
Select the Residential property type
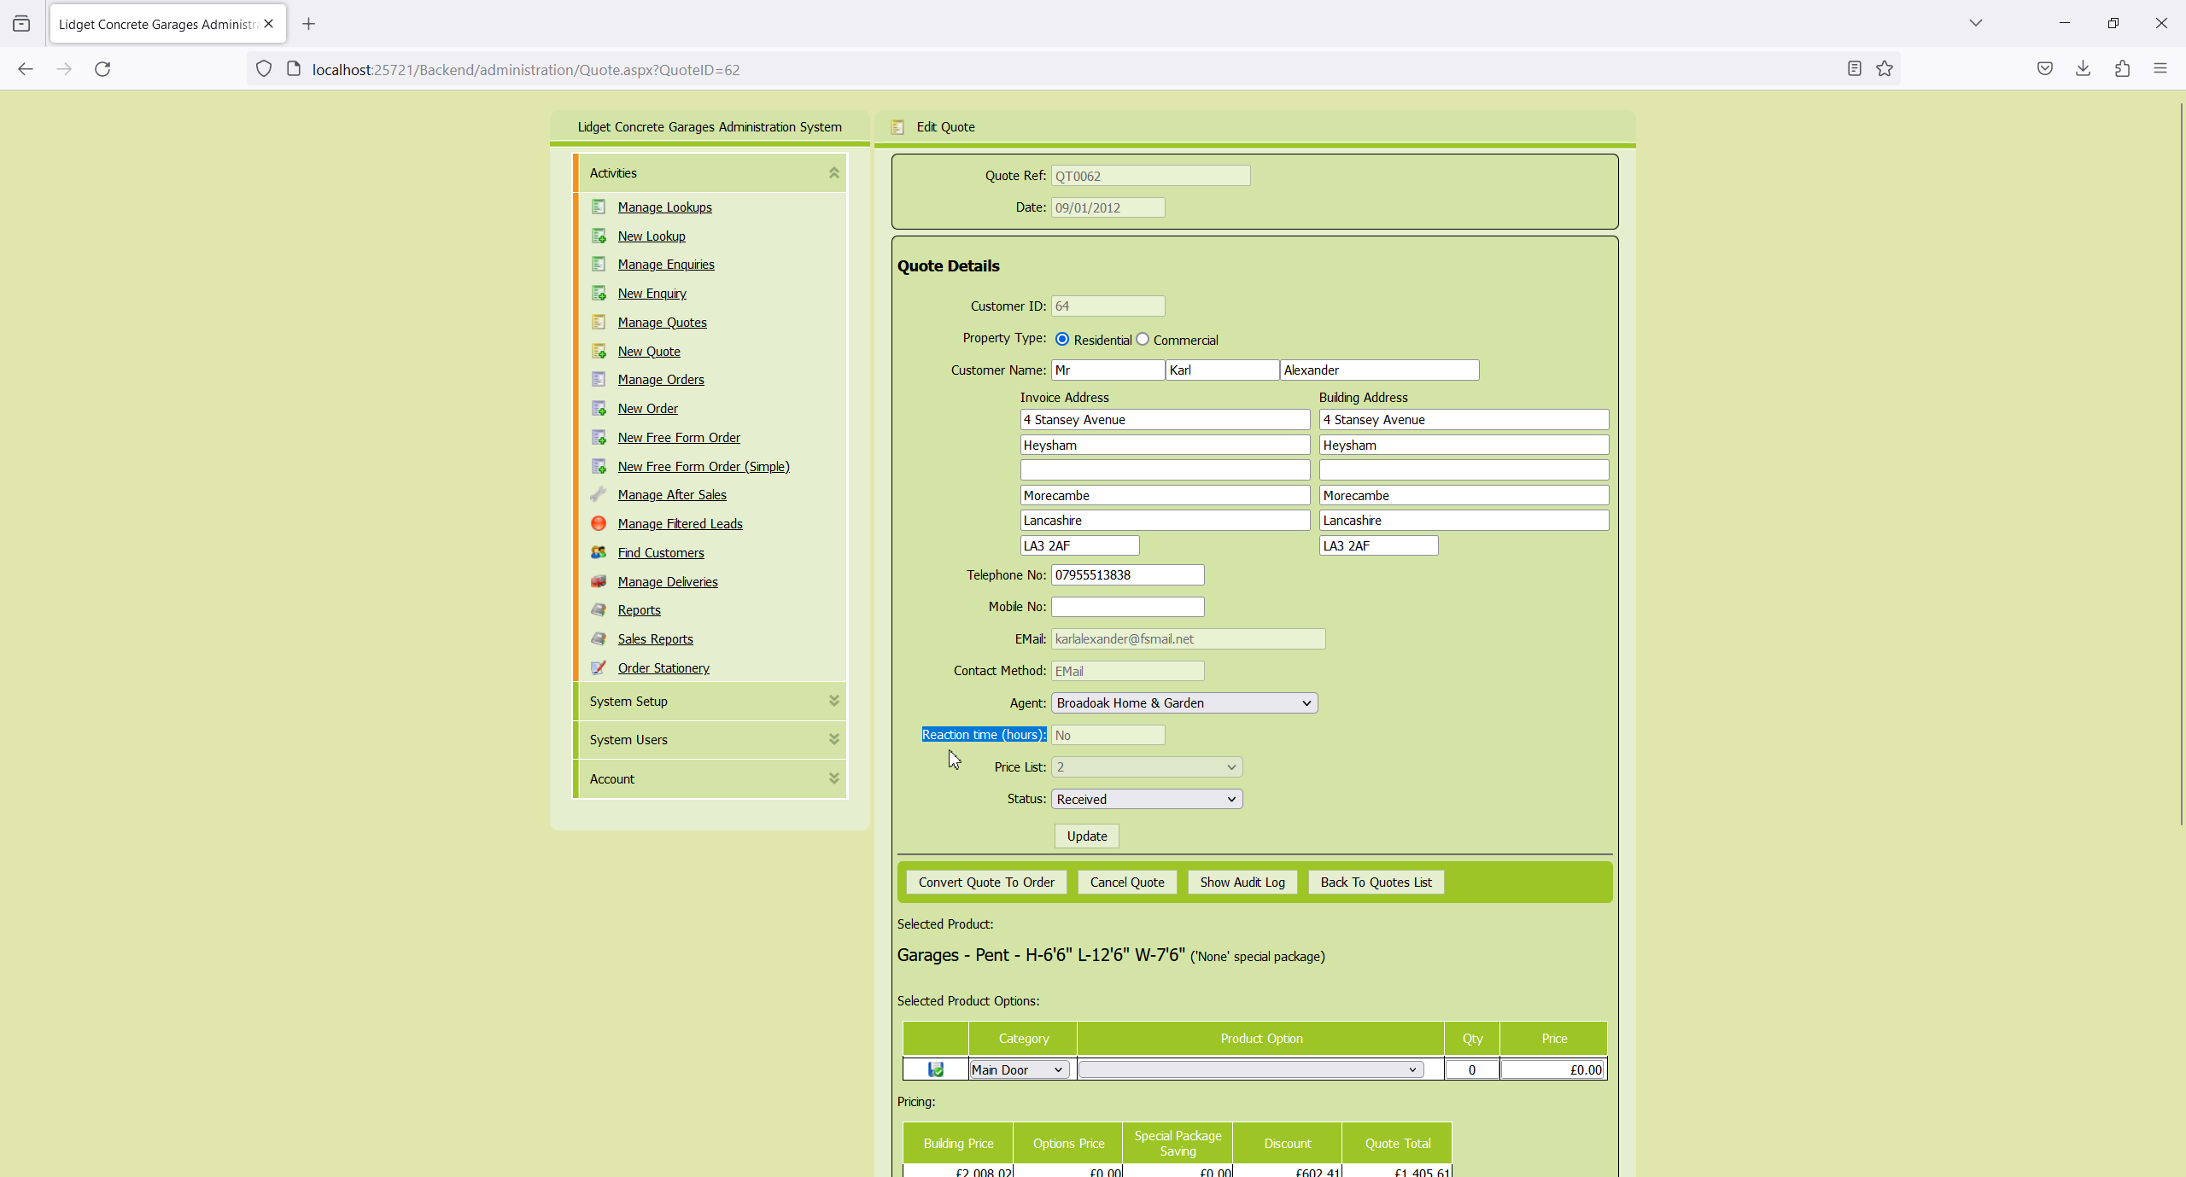[1062, 339]
